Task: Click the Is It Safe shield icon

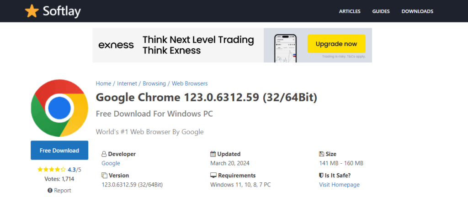Action: [321, 175]
